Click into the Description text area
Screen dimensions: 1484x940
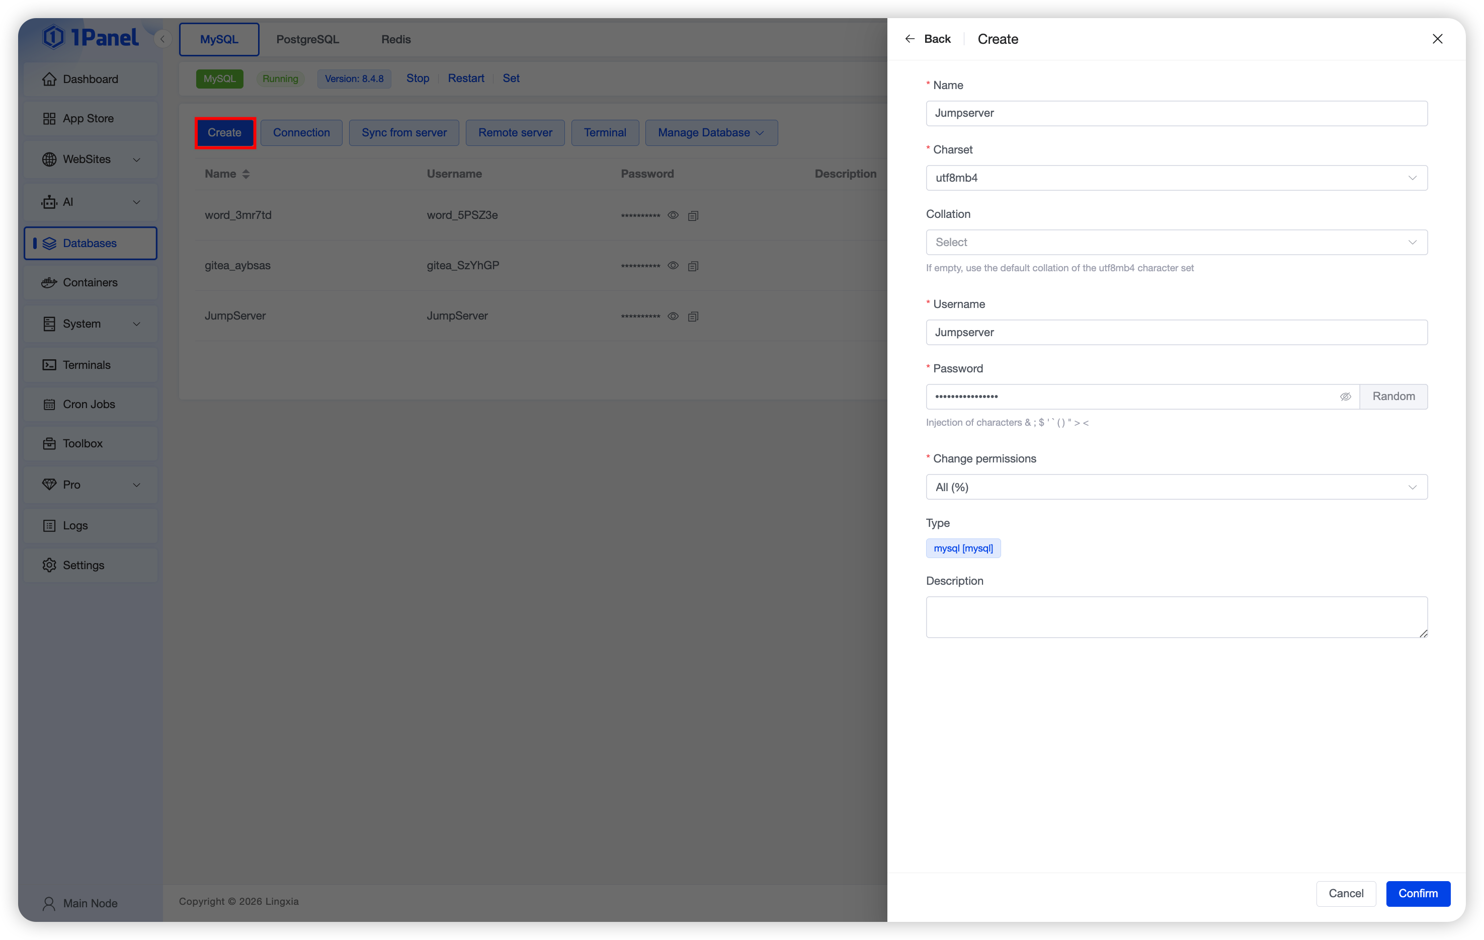click(1176, 616)
